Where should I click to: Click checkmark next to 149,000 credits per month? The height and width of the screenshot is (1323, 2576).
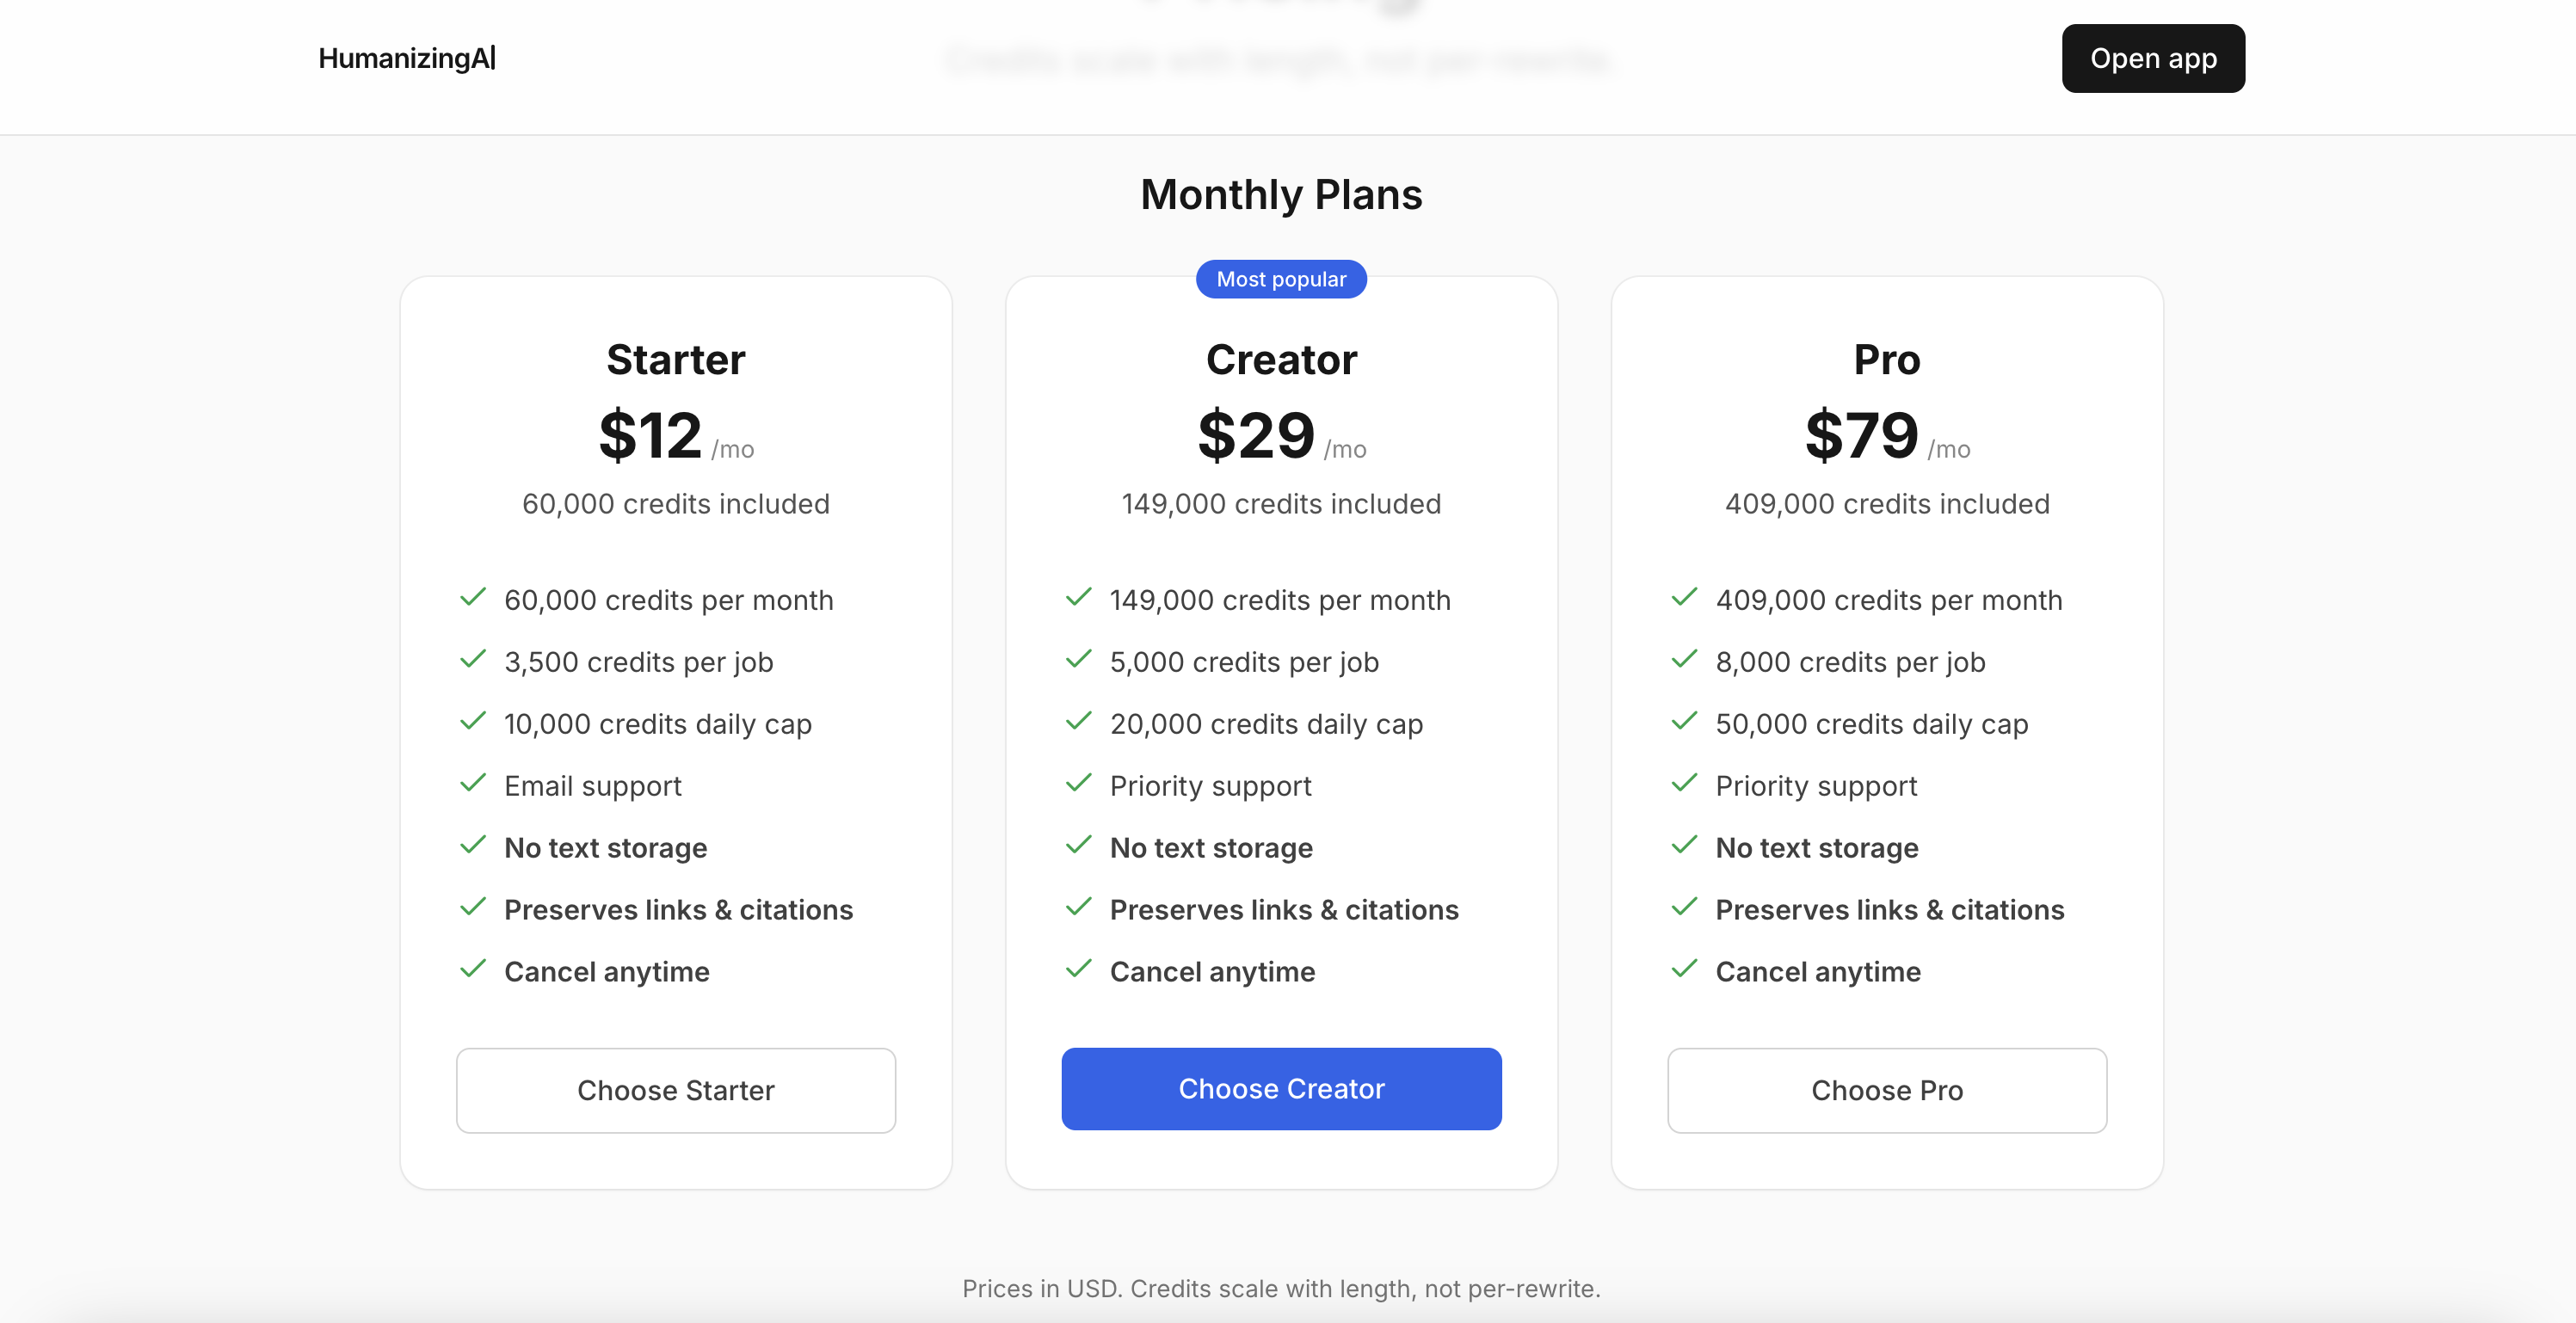pyautogui.click(x=1078, y=598)
